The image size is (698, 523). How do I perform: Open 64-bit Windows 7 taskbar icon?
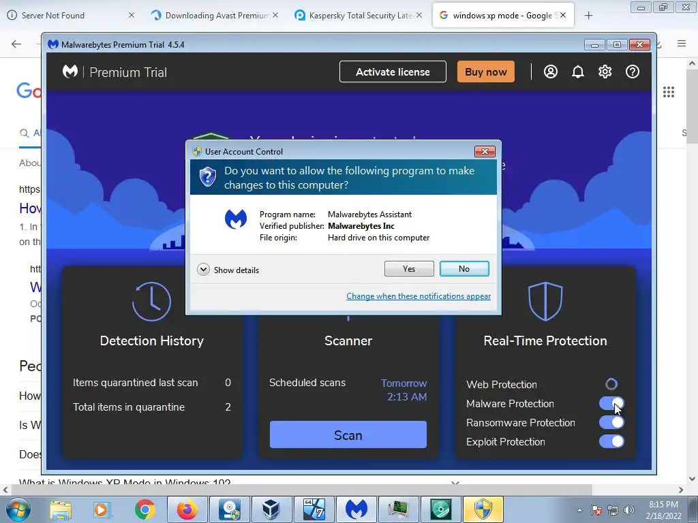click(314, 509)
